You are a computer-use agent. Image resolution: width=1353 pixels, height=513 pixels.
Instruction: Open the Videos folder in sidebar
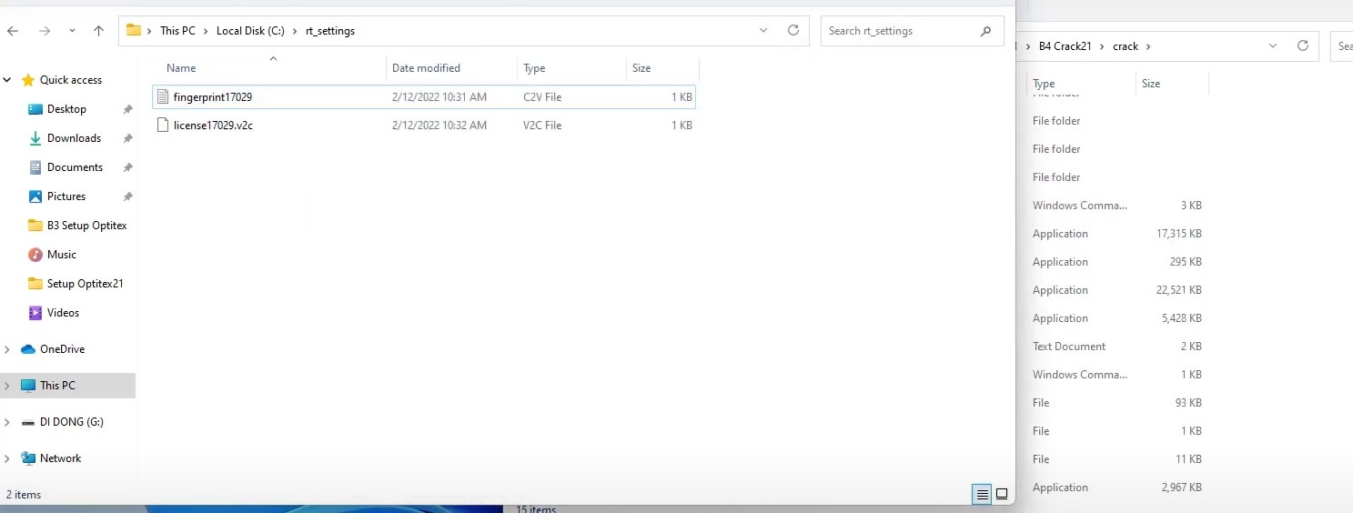(63, 313)
